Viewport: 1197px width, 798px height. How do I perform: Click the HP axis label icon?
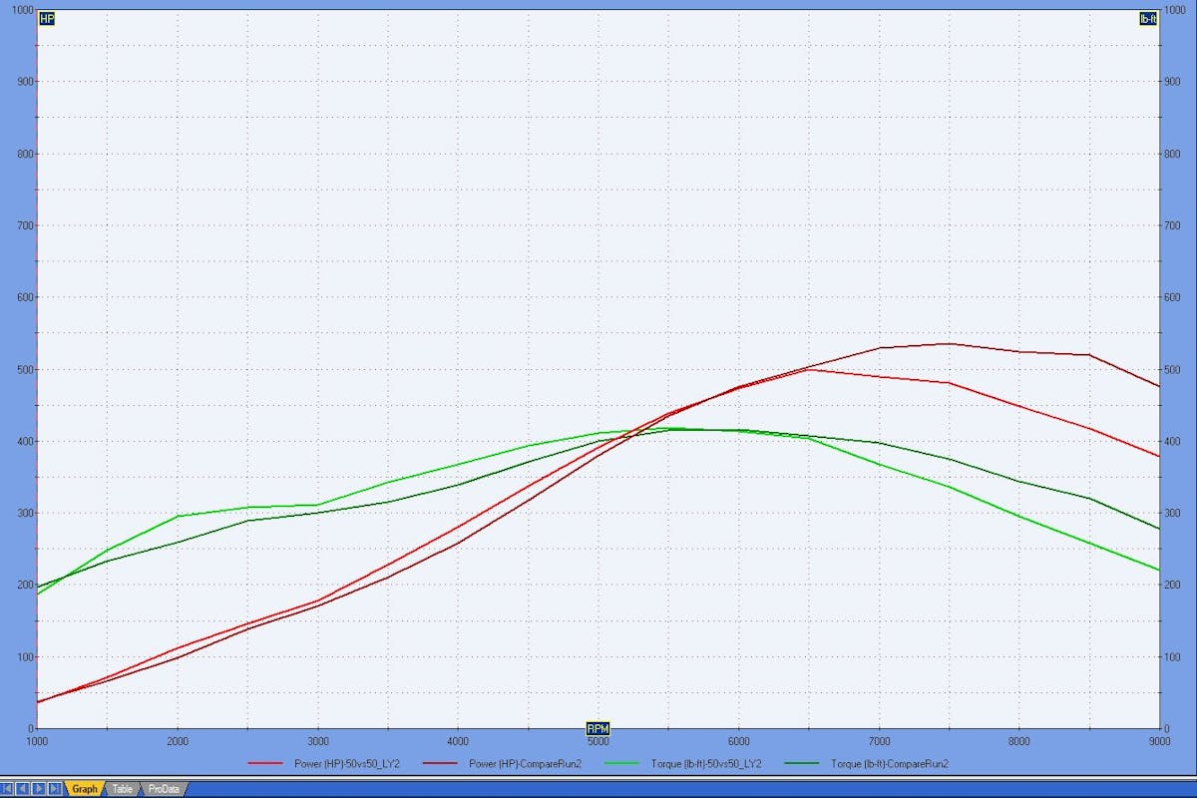[x=46, y=18]
